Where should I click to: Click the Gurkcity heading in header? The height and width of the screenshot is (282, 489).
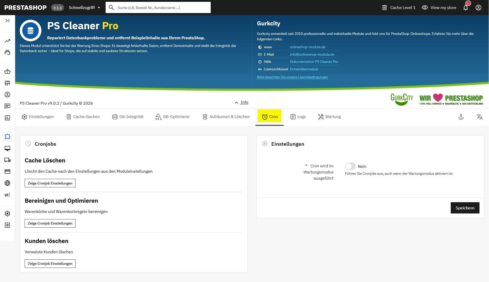(269, 23)
